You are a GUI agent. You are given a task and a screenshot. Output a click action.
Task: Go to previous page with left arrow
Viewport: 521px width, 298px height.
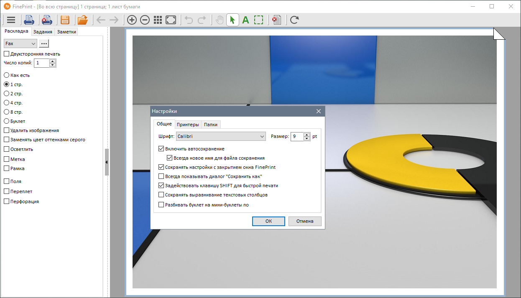click(101, 20)
